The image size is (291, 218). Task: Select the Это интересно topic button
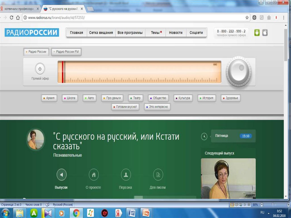(x=157, y=107)
